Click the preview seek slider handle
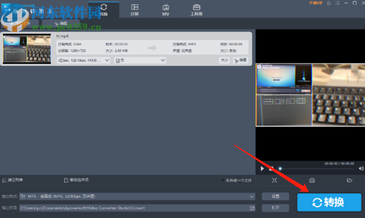 coord(280,168)
